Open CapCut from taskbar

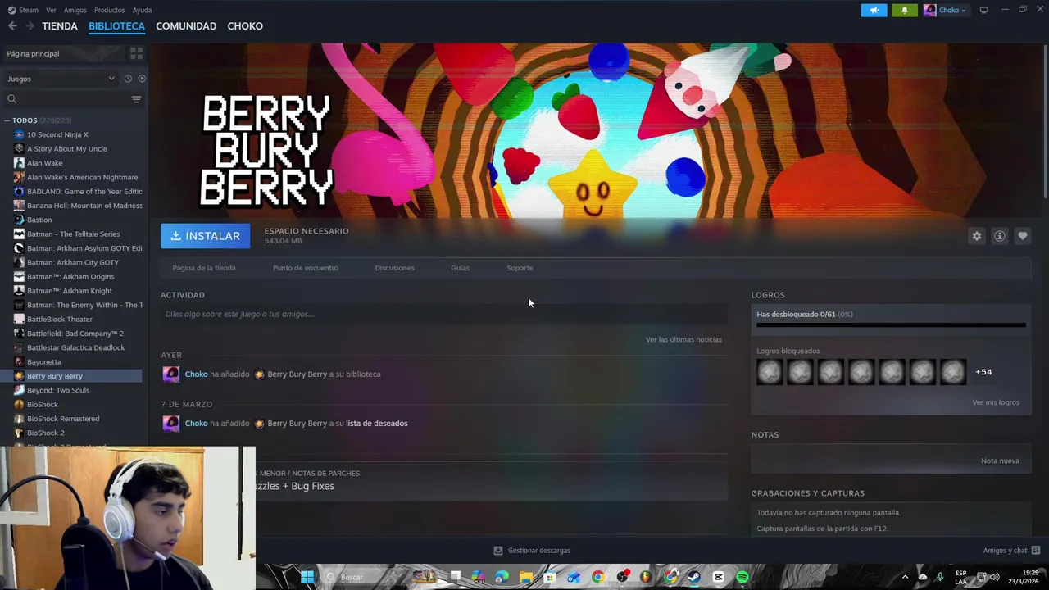coord(719,577)
